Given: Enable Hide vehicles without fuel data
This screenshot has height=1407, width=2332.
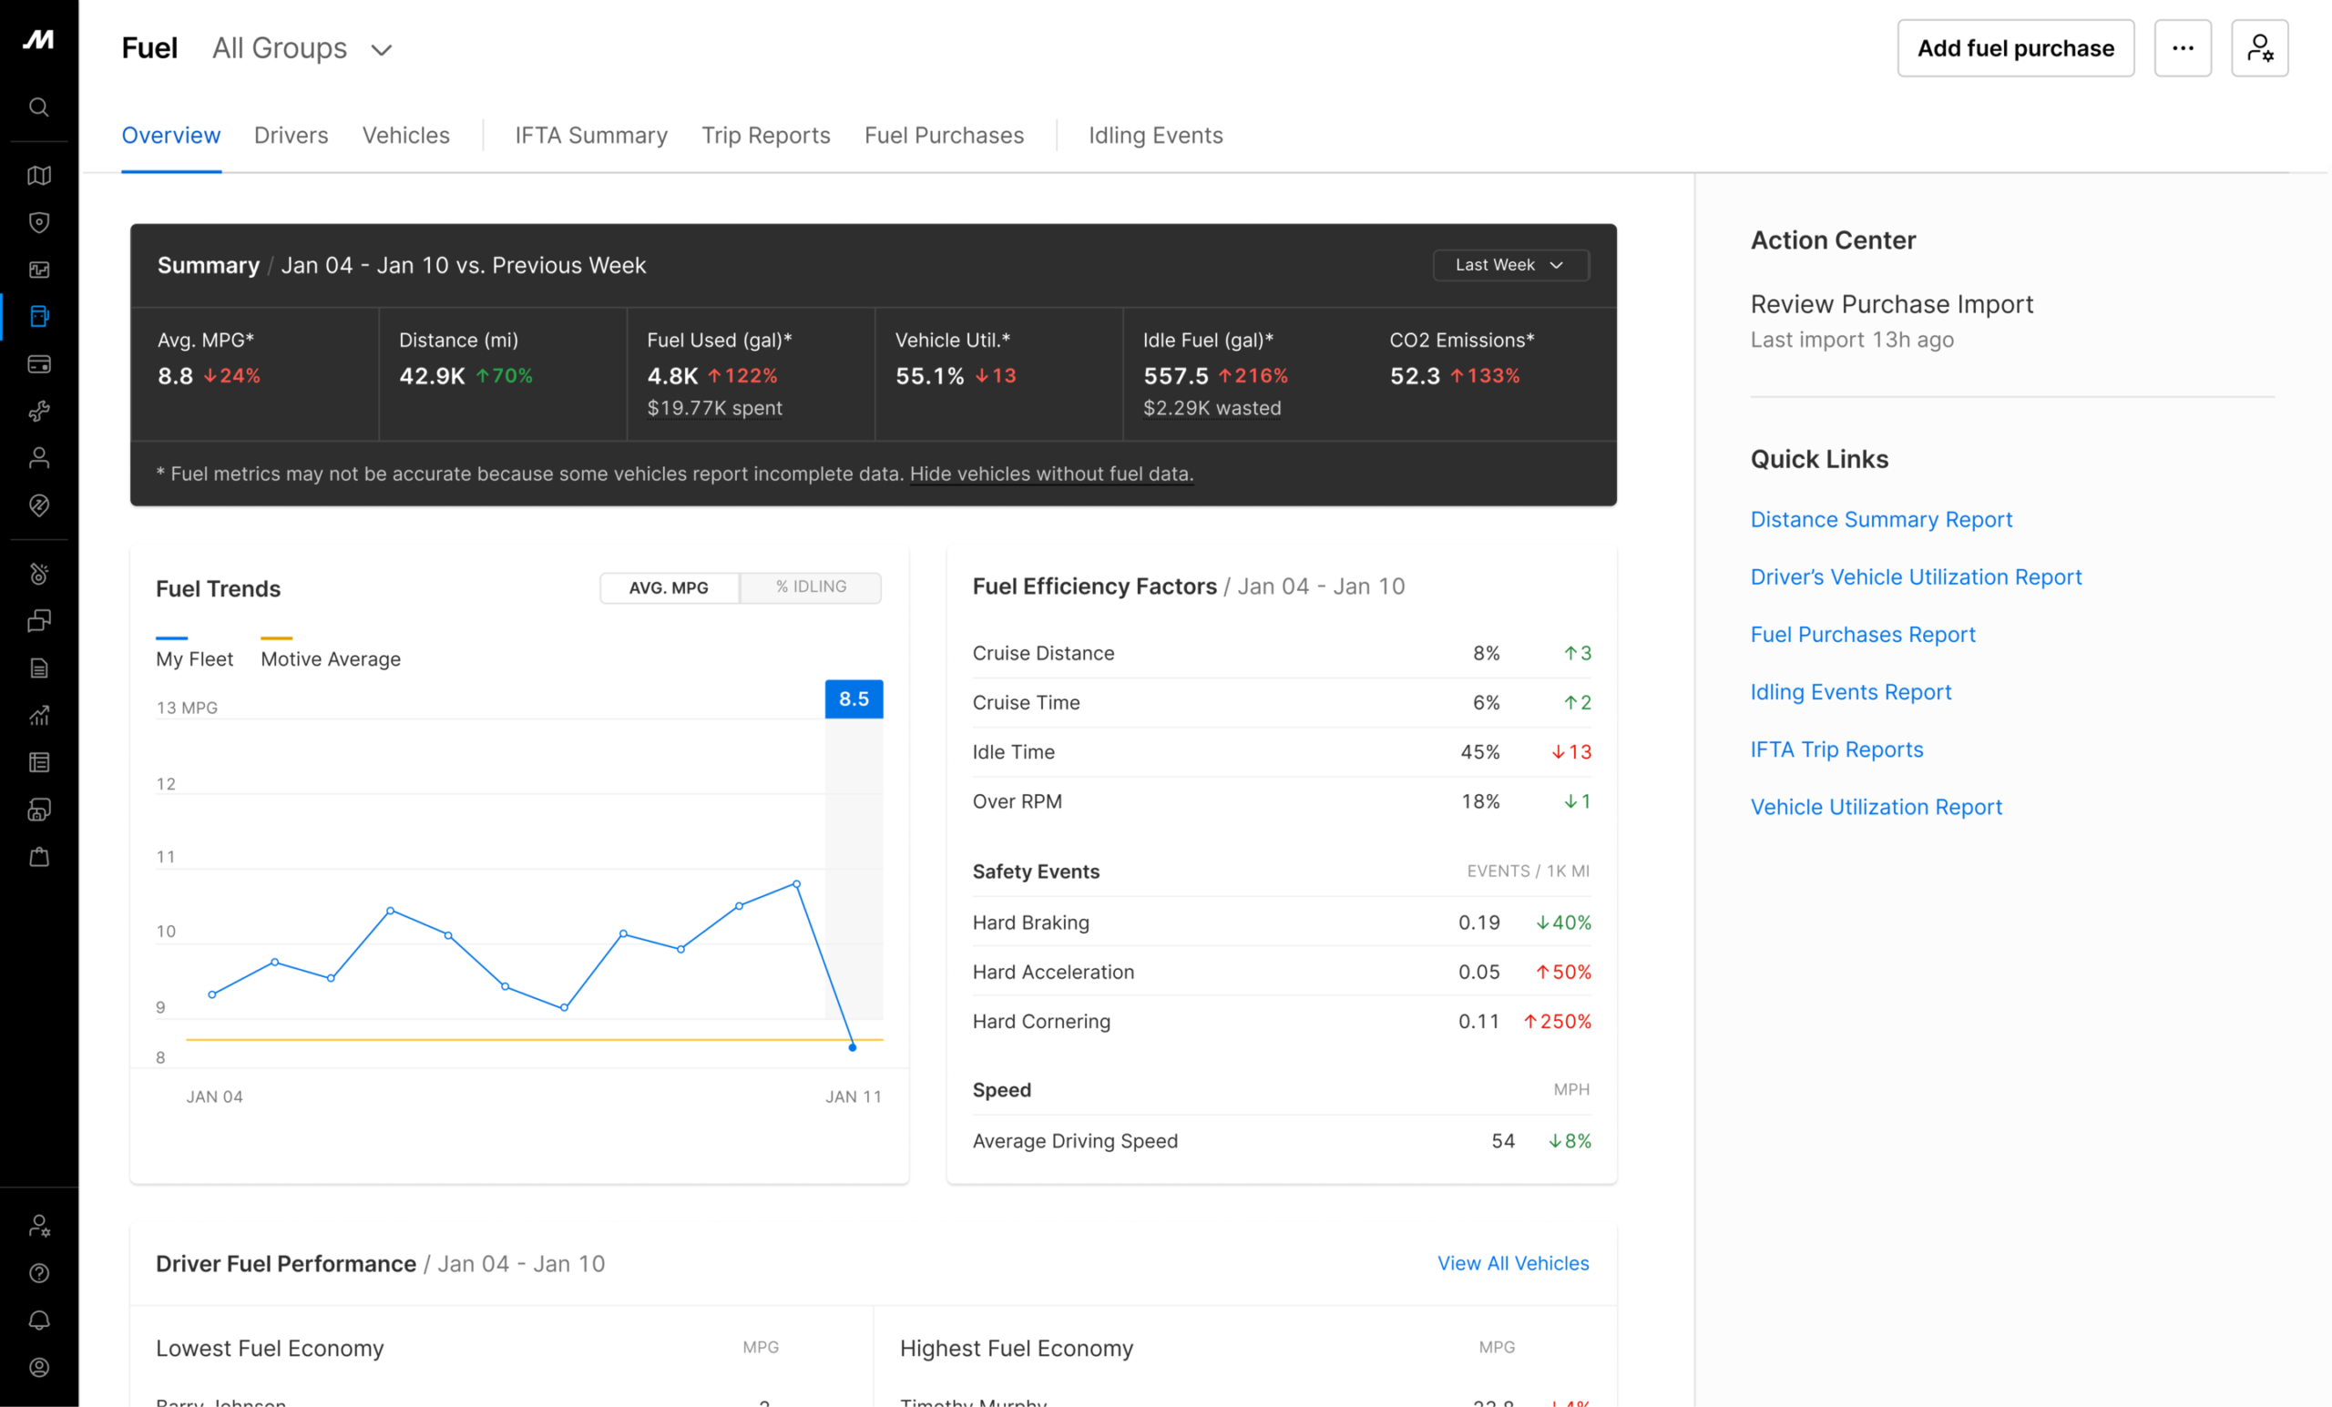Looking at the screenshot, I should tap(1050, 474).
